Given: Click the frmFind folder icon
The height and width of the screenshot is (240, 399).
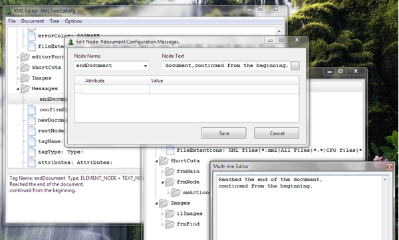Looking at the screenshot, I should (x=170, y=224).
